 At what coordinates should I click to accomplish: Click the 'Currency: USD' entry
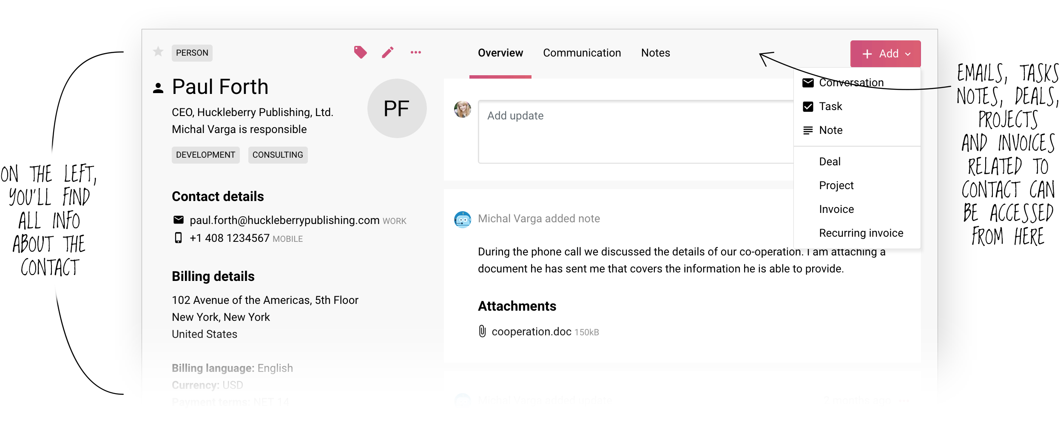207,385
